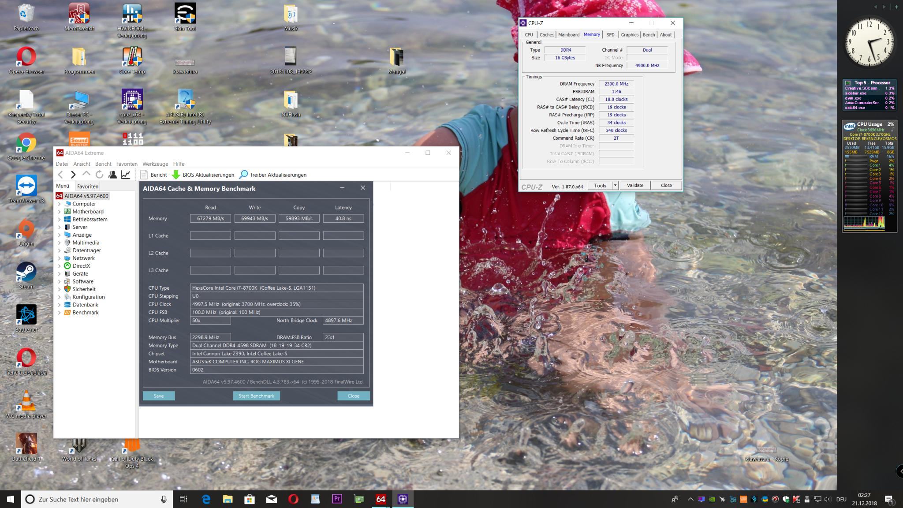
Task: Expand the Motherboard tree node
Action: click(60, 212)
